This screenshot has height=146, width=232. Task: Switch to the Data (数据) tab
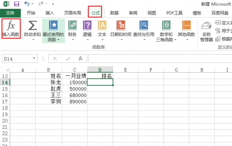tap(114, 13)
